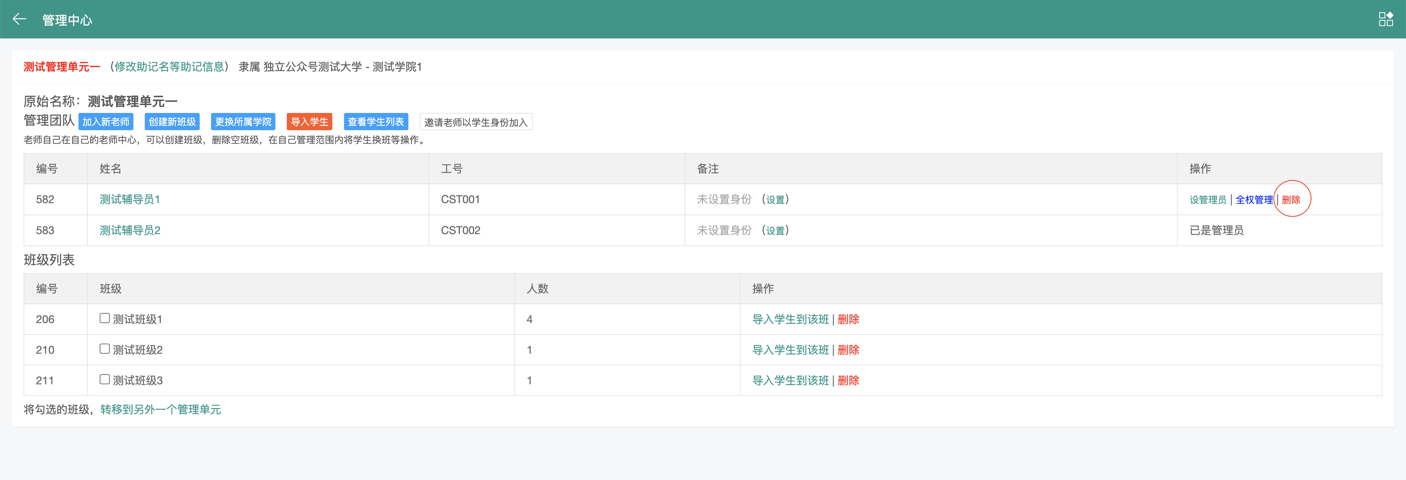Screen dimensions: 1406x480
Task: Delete class 测试班级1
Action: [848, 319]
